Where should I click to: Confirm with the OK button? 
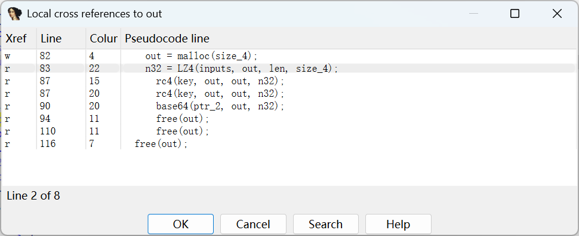(181, 224)
